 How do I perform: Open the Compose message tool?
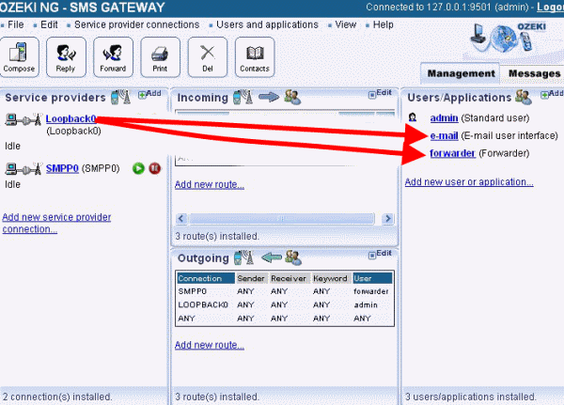pyautogui.click(x=19, y=57)
